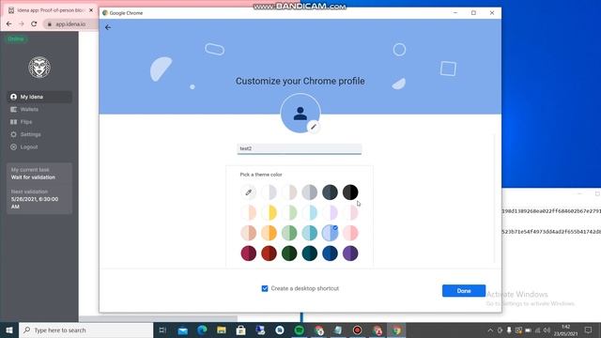Show hidden system tray icons
The image size is (601, 338).
(x=490, y=330)
